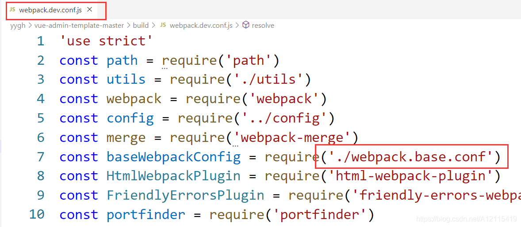Click the ellipsis hint under require on line 6
Viewport: 521px width, 227px height.
tap(235, 145)
